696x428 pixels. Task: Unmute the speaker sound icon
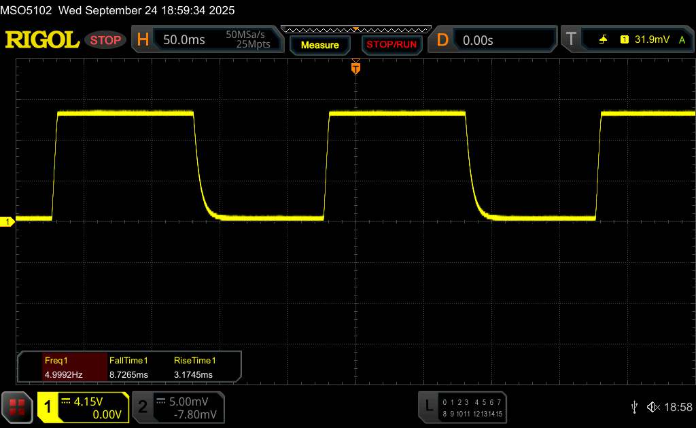point(652,407)
